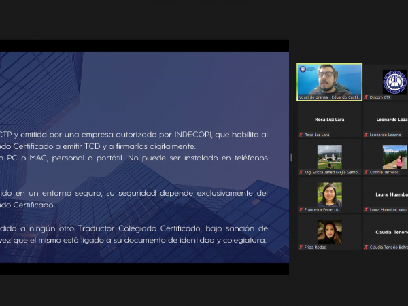The height and width of the screenshot is (306, 408).
Task: Click name label 'Vocal de prensa - Eduardo Castil'
Action: click(x=329, y=97)
